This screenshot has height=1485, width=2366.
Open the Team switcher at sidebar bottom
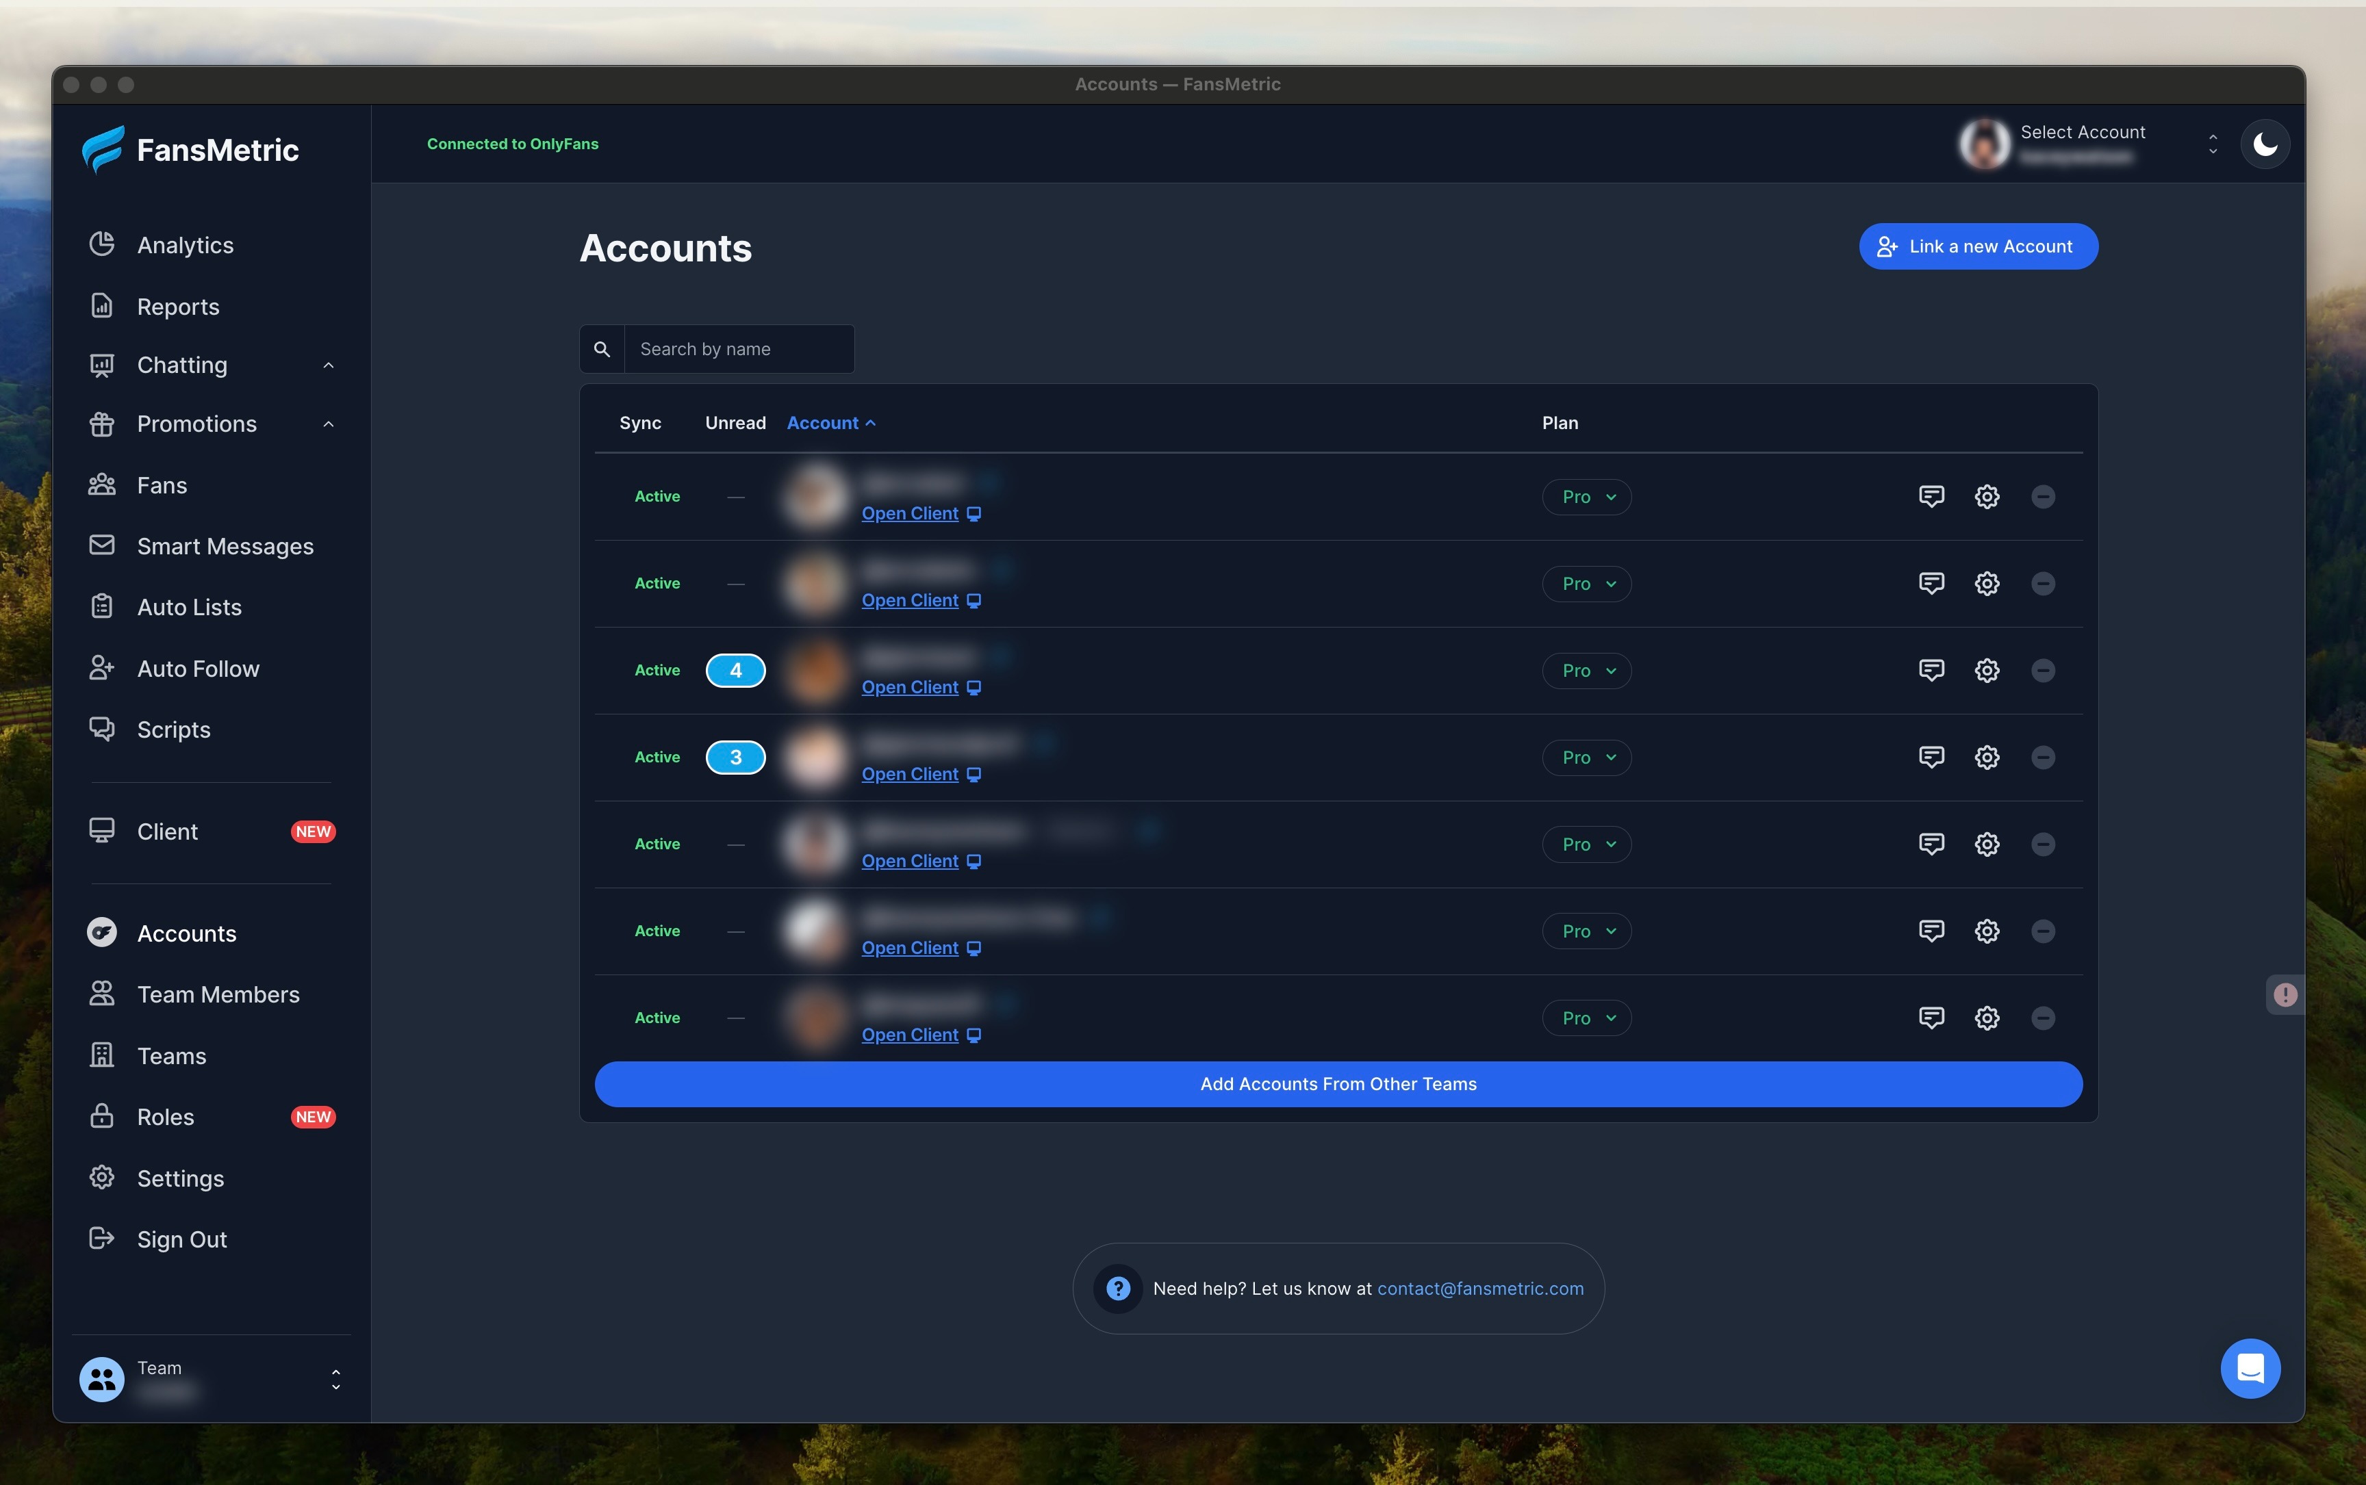tap(212, 1379)
